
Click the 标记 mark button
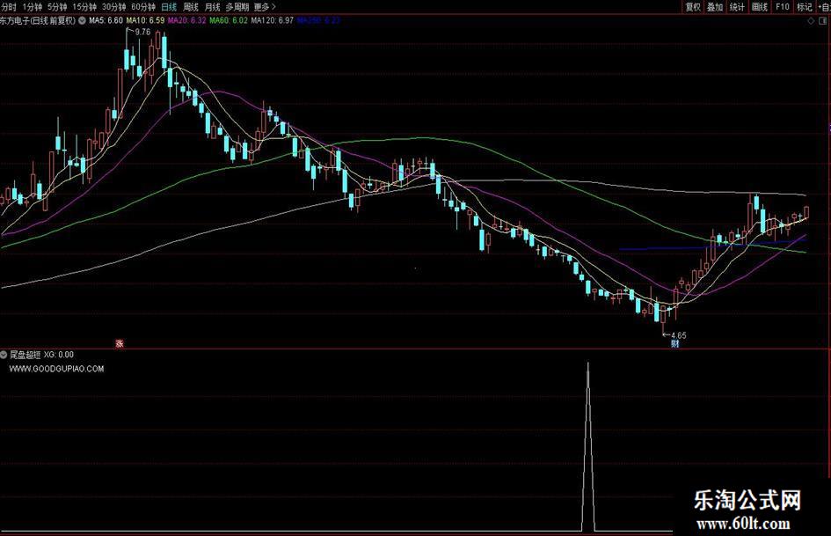click(804, 7)
